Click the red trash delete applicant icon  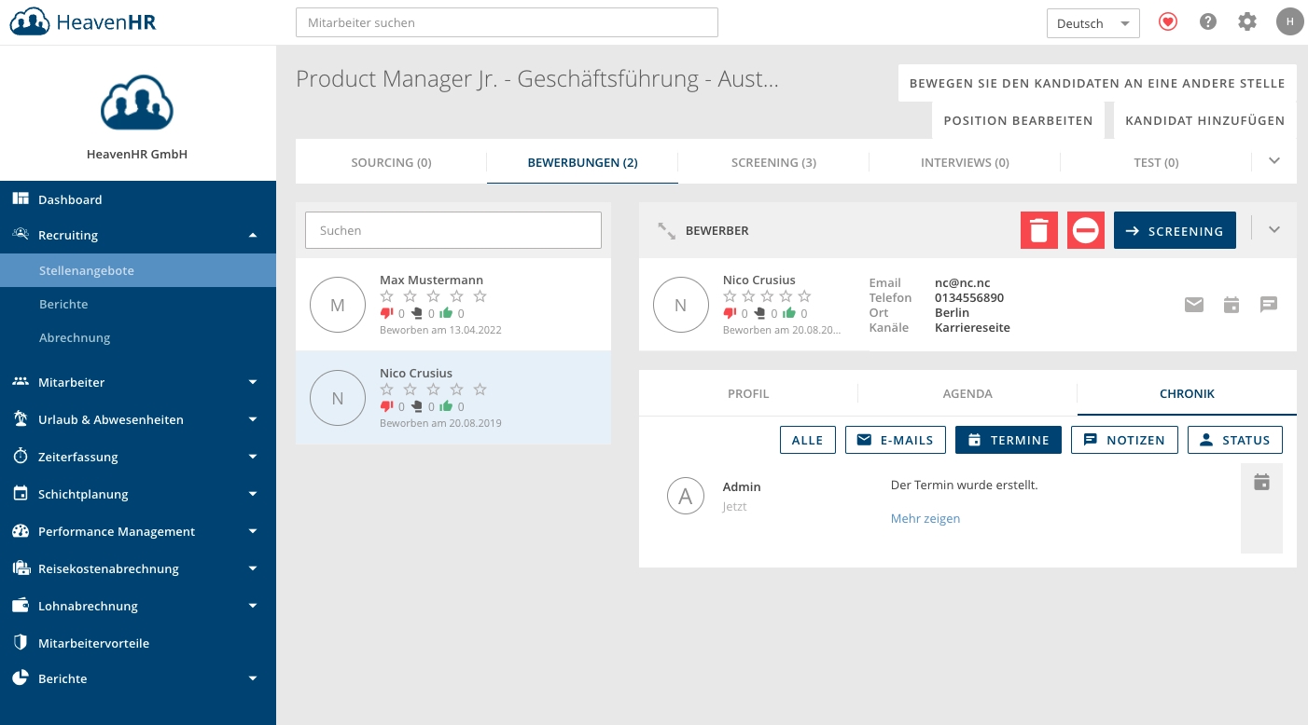pos(1039,230)
